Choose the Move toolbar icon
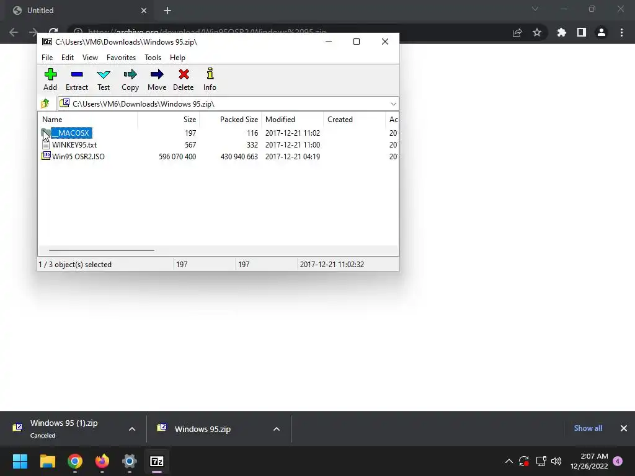The height and width of the screenshot is (476, 635). [x=157, y=79]
